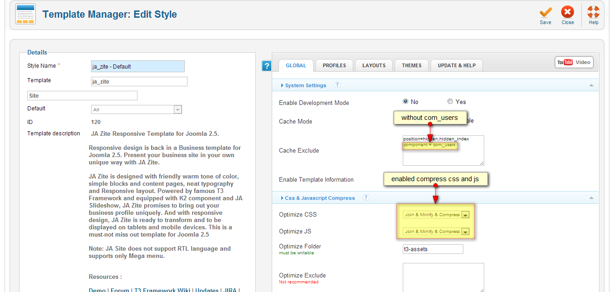The width and height of the screenshot is (614, 292).
Task: Click the 'Resources :' text
Action: 105,277
